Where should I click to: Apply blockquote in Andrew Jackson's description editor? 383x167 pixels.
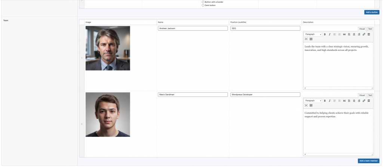tap(344, 34)
